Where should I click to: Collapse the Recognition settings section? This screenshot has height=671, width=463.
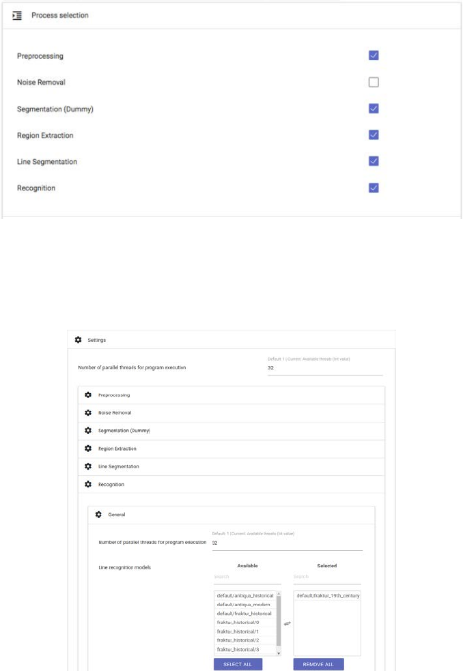click(111, 484)
